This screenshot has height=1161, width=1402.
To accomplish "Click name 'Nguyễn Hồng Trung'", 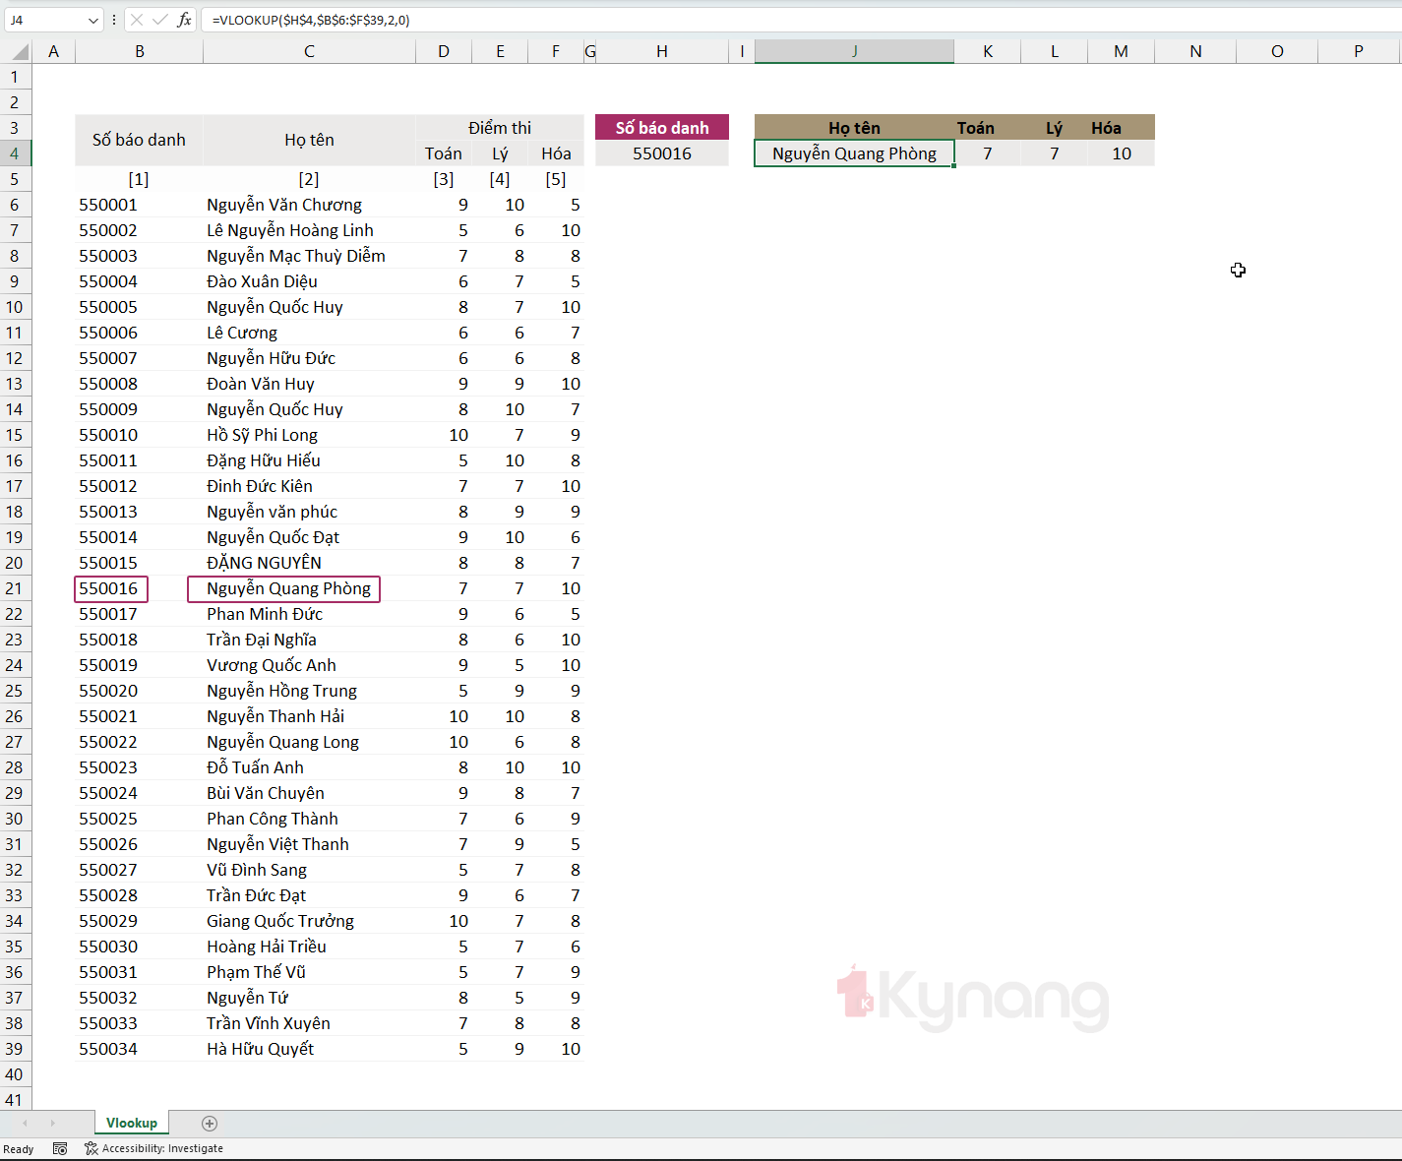I will (x=282, y=691).
